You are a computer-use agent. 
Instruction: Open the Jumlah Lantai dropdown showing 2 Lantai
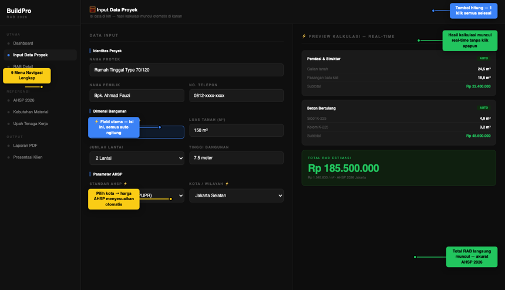[x=137, y=158]
